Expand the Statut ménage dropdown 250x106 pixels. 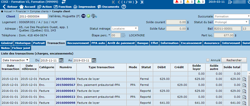click(x=125, y=29)
